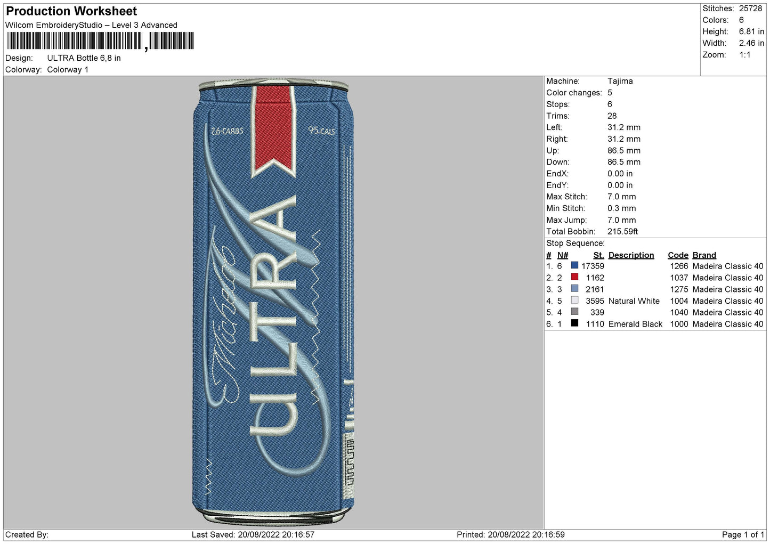The width and height of the screenshot is (770, 544).
Task: Click the gray swatch for thread 1040
Action: 574,312
